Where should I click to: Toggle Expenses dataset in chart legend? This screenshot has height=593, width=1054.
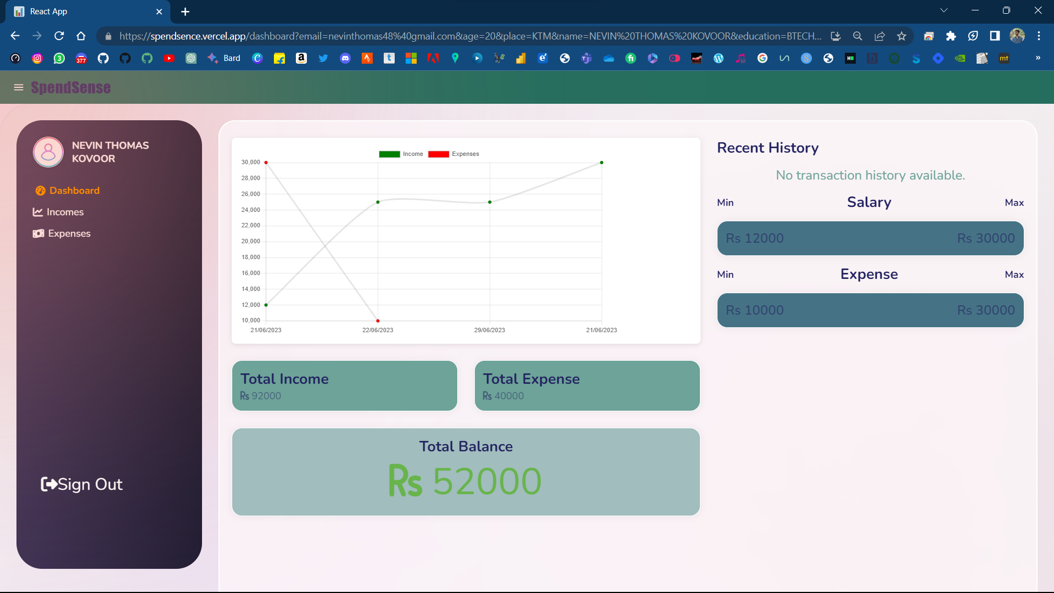coord(453,154)
